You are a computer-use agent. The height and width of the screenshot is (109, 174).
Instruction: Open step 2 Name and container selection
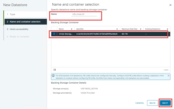25,22
